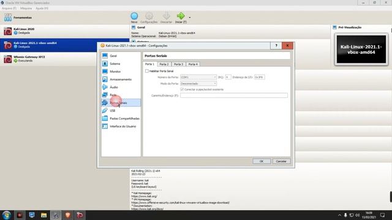Expand the Iniciar dropdown arrow
Image resolution: width=392 pixels, height=220 pixels.
click(189, 18)
